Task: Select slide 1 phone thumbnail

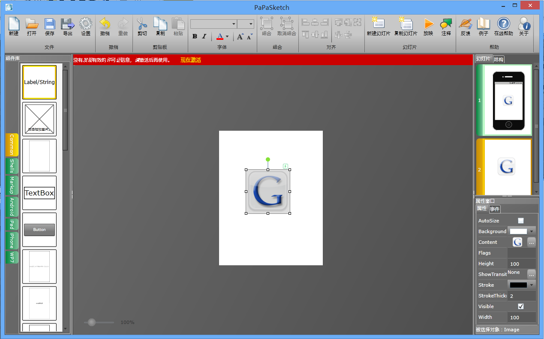Action: [x=505, y=100]
